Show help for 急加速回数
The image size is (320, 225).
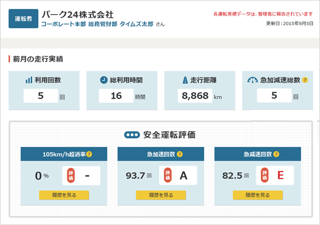(x=180, y=154)
